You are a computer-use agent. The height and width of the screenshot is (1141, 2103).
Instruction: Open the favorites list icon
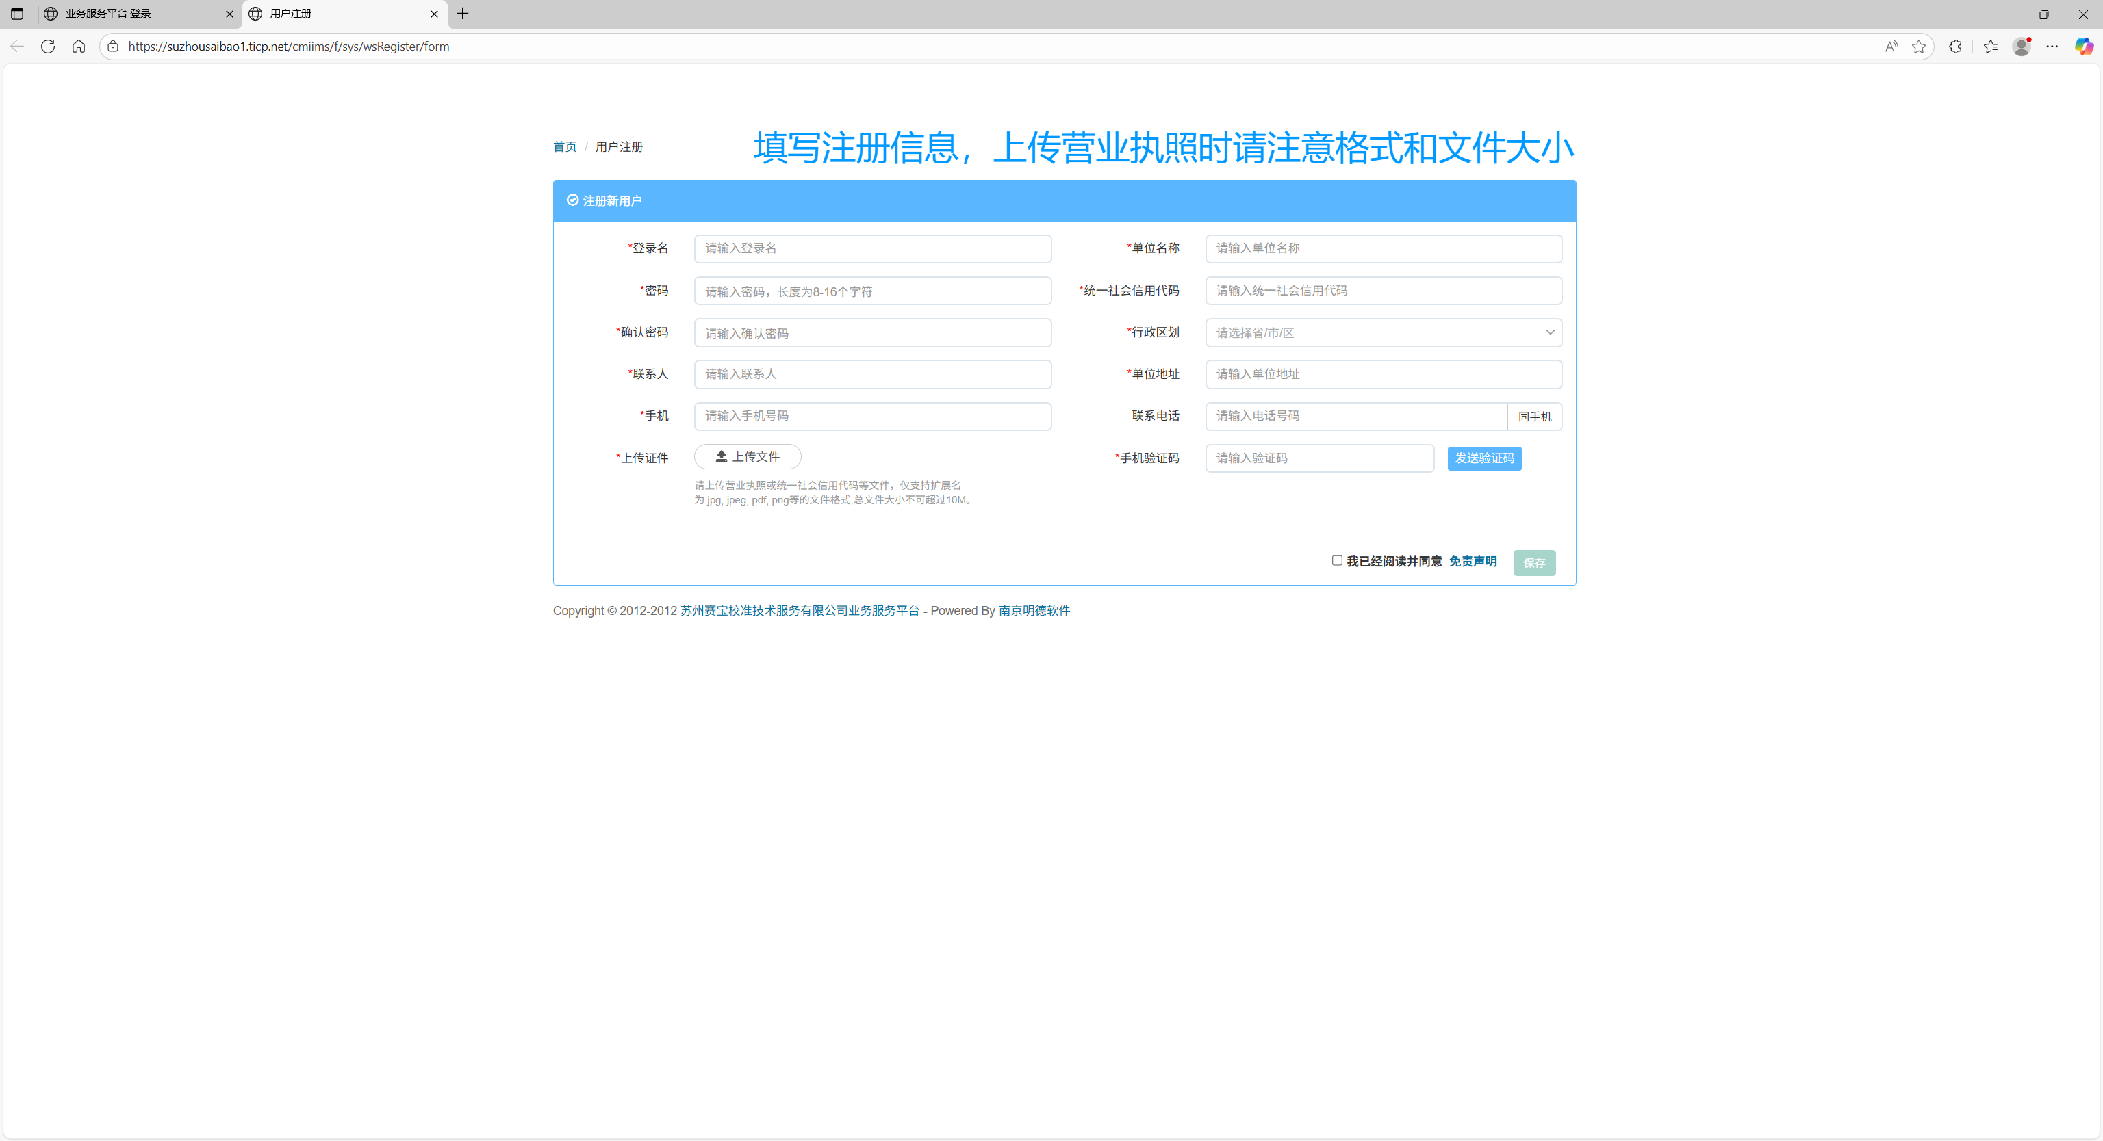(x=1990, y=47)
